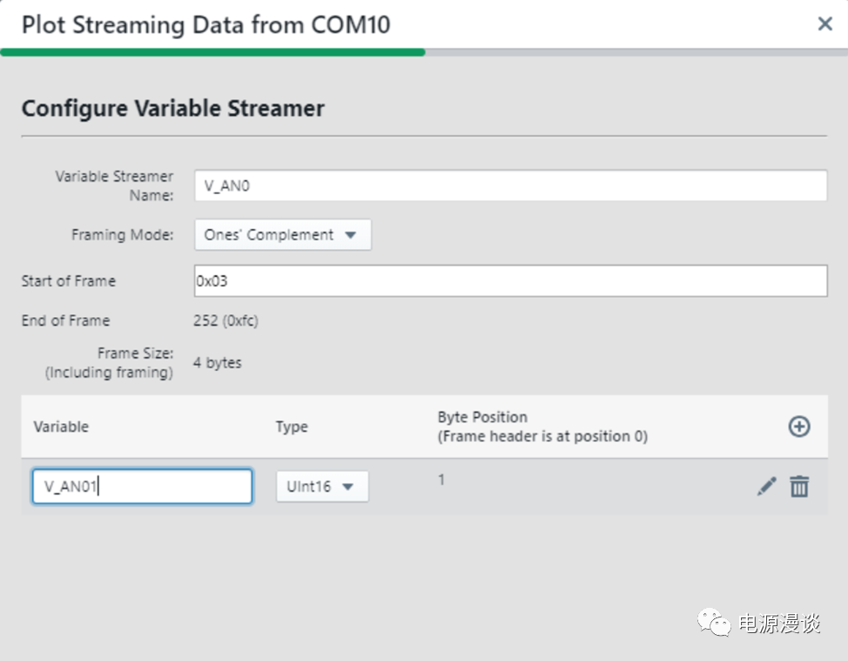Focus the Variable Streamer Name field
Viewport: 848px width, 661px height.
tap(509, 185)
